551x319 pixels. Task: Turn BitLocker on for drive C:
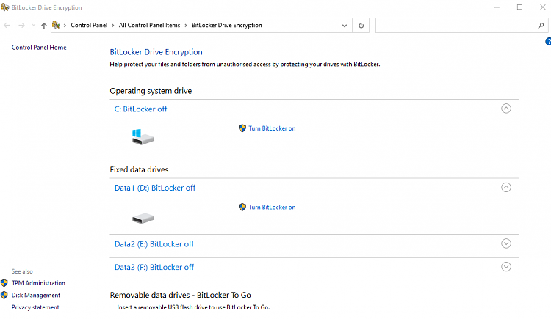click(x=272, y=128)
